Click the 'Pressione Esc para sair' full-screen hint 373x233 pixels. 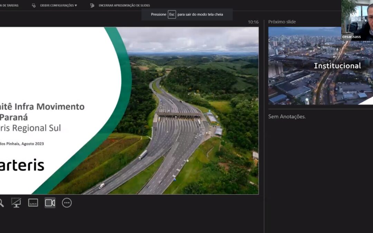click(x=187, y=14)
